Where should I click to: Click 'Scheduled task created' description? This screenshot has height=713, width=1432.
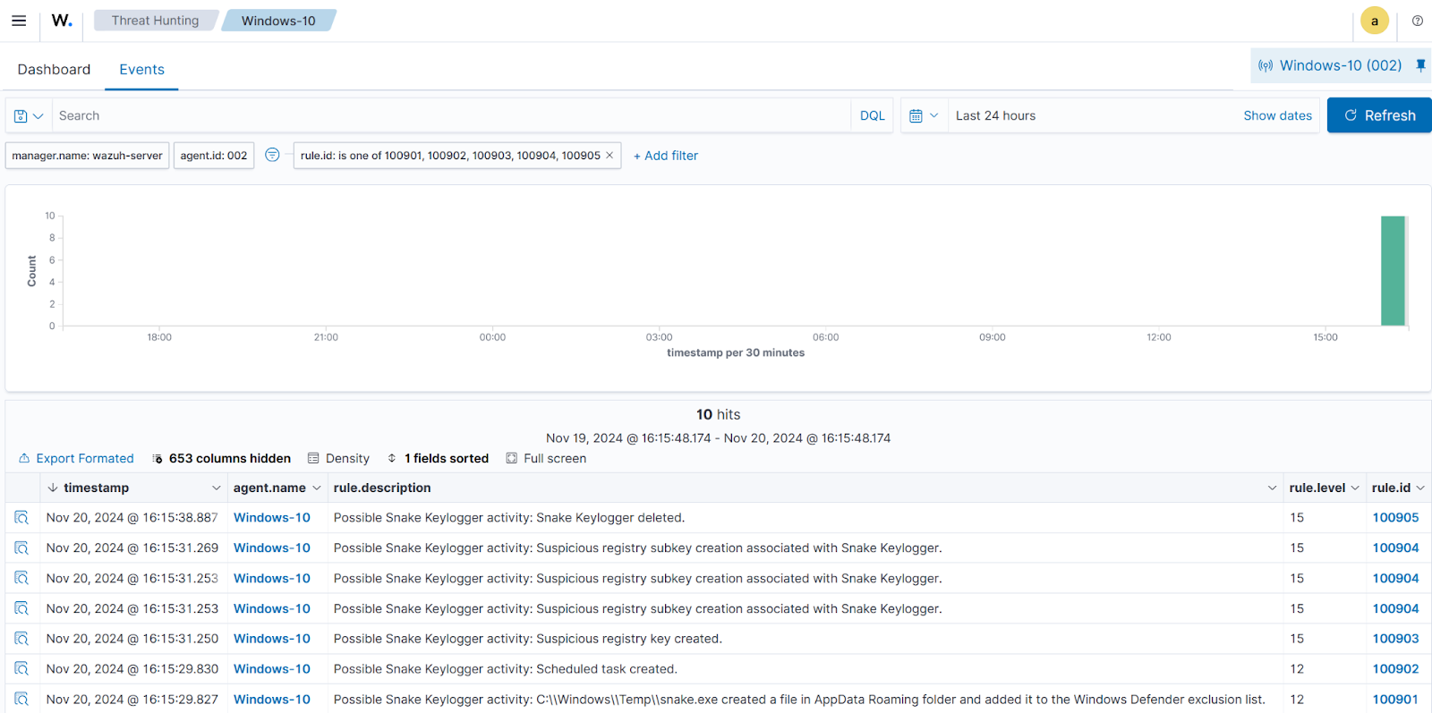pos(506,669)
